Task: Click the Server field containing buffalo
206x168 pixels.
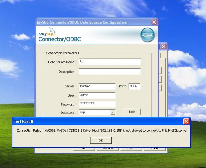Action: coord(97,86)
